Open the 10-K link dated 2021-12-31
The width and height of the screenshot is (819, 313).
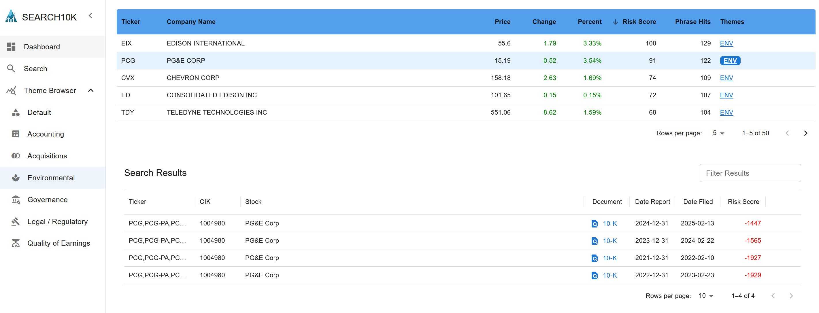(609, 258)
